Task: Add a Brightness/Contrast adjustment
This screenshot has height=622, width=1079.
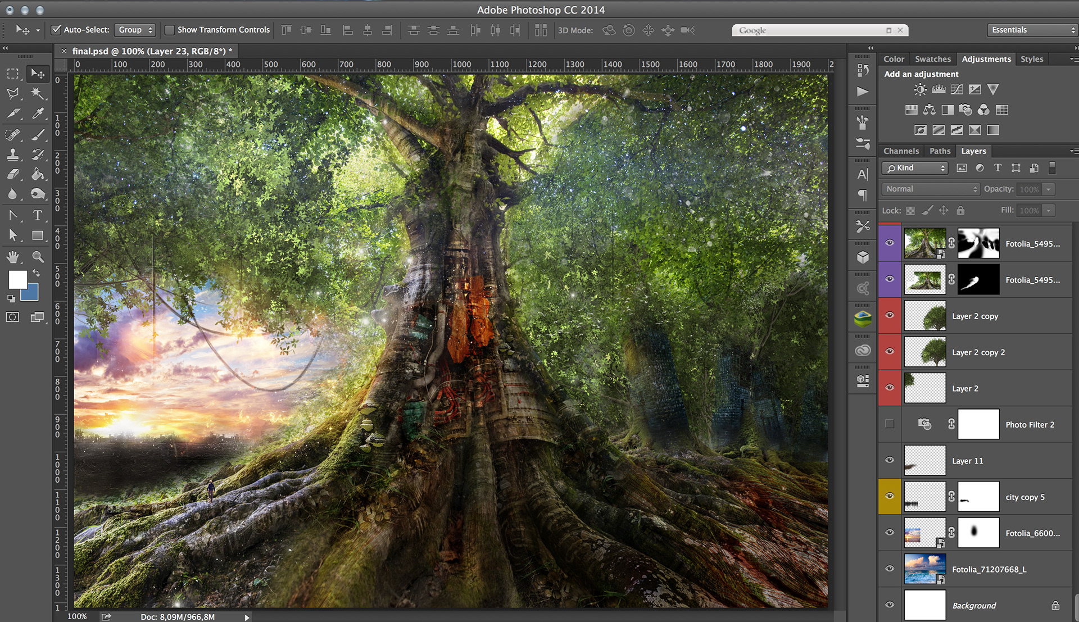Action: click(920, 89)
